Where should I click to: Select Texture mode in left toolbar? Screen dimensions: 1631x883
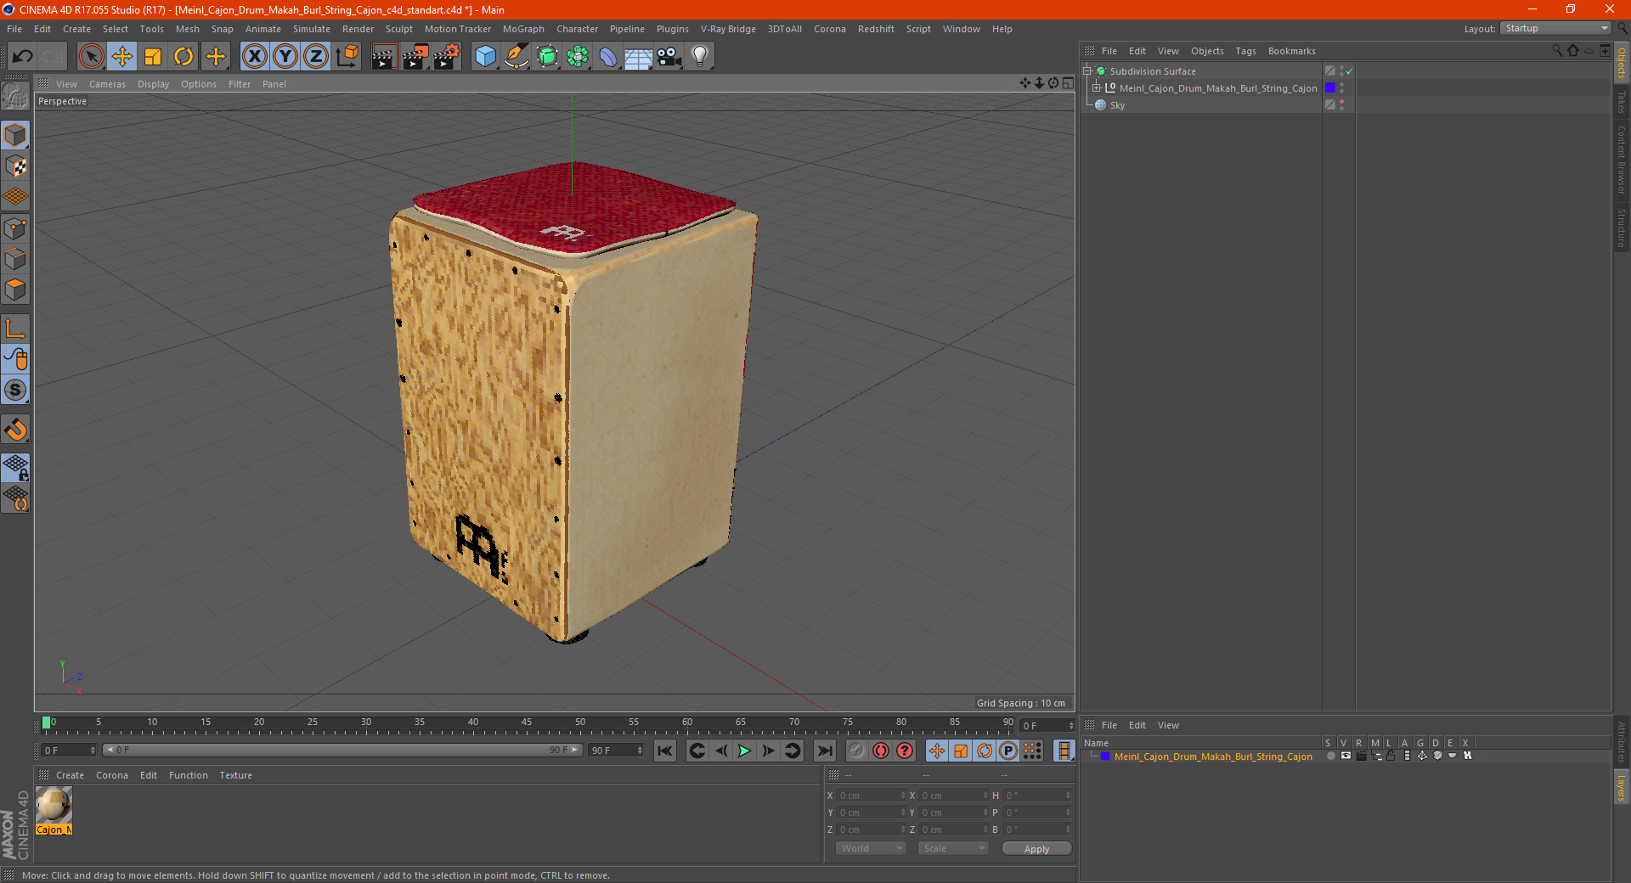click(x=15, y=166)
